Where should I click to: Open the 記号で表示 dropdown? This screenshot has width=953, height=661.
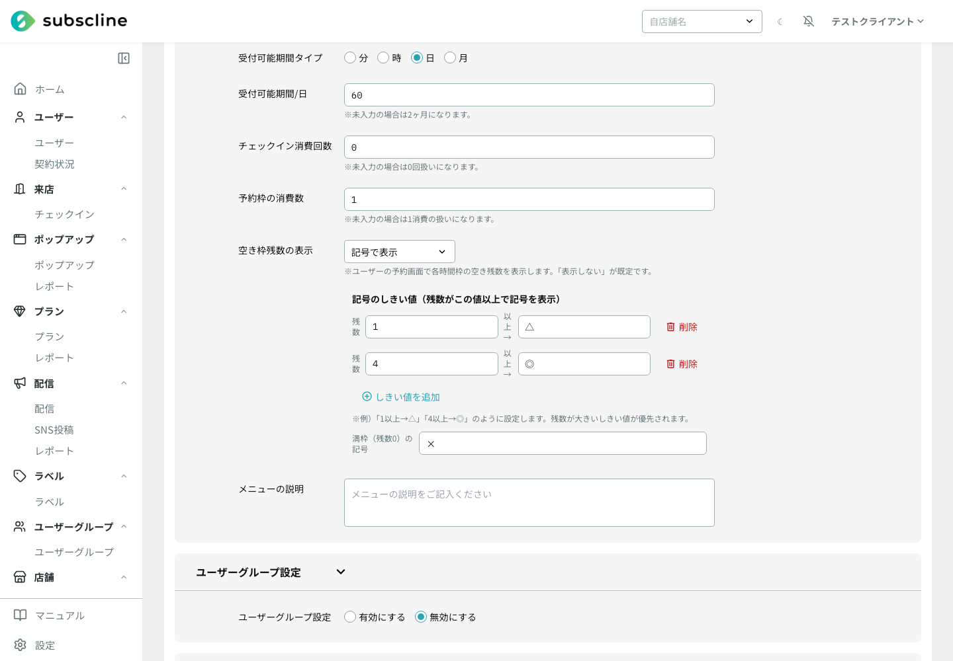(x=400, y=252)
